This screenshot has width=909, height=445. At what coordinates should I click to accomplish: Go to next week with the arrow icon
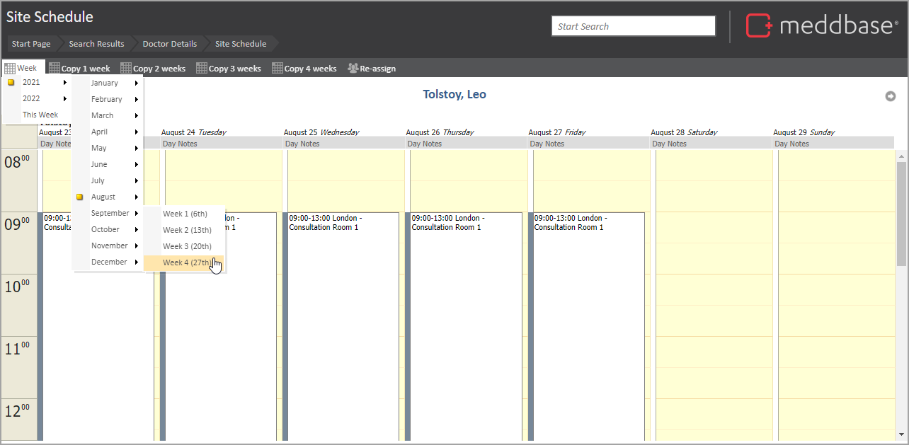coord(891,96)
